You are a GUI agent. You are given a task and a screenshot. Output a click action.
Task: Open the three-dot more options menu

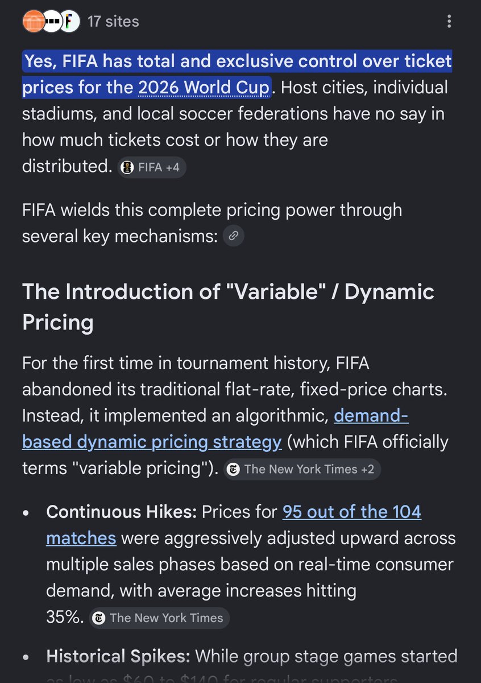[x=449, y=22]
